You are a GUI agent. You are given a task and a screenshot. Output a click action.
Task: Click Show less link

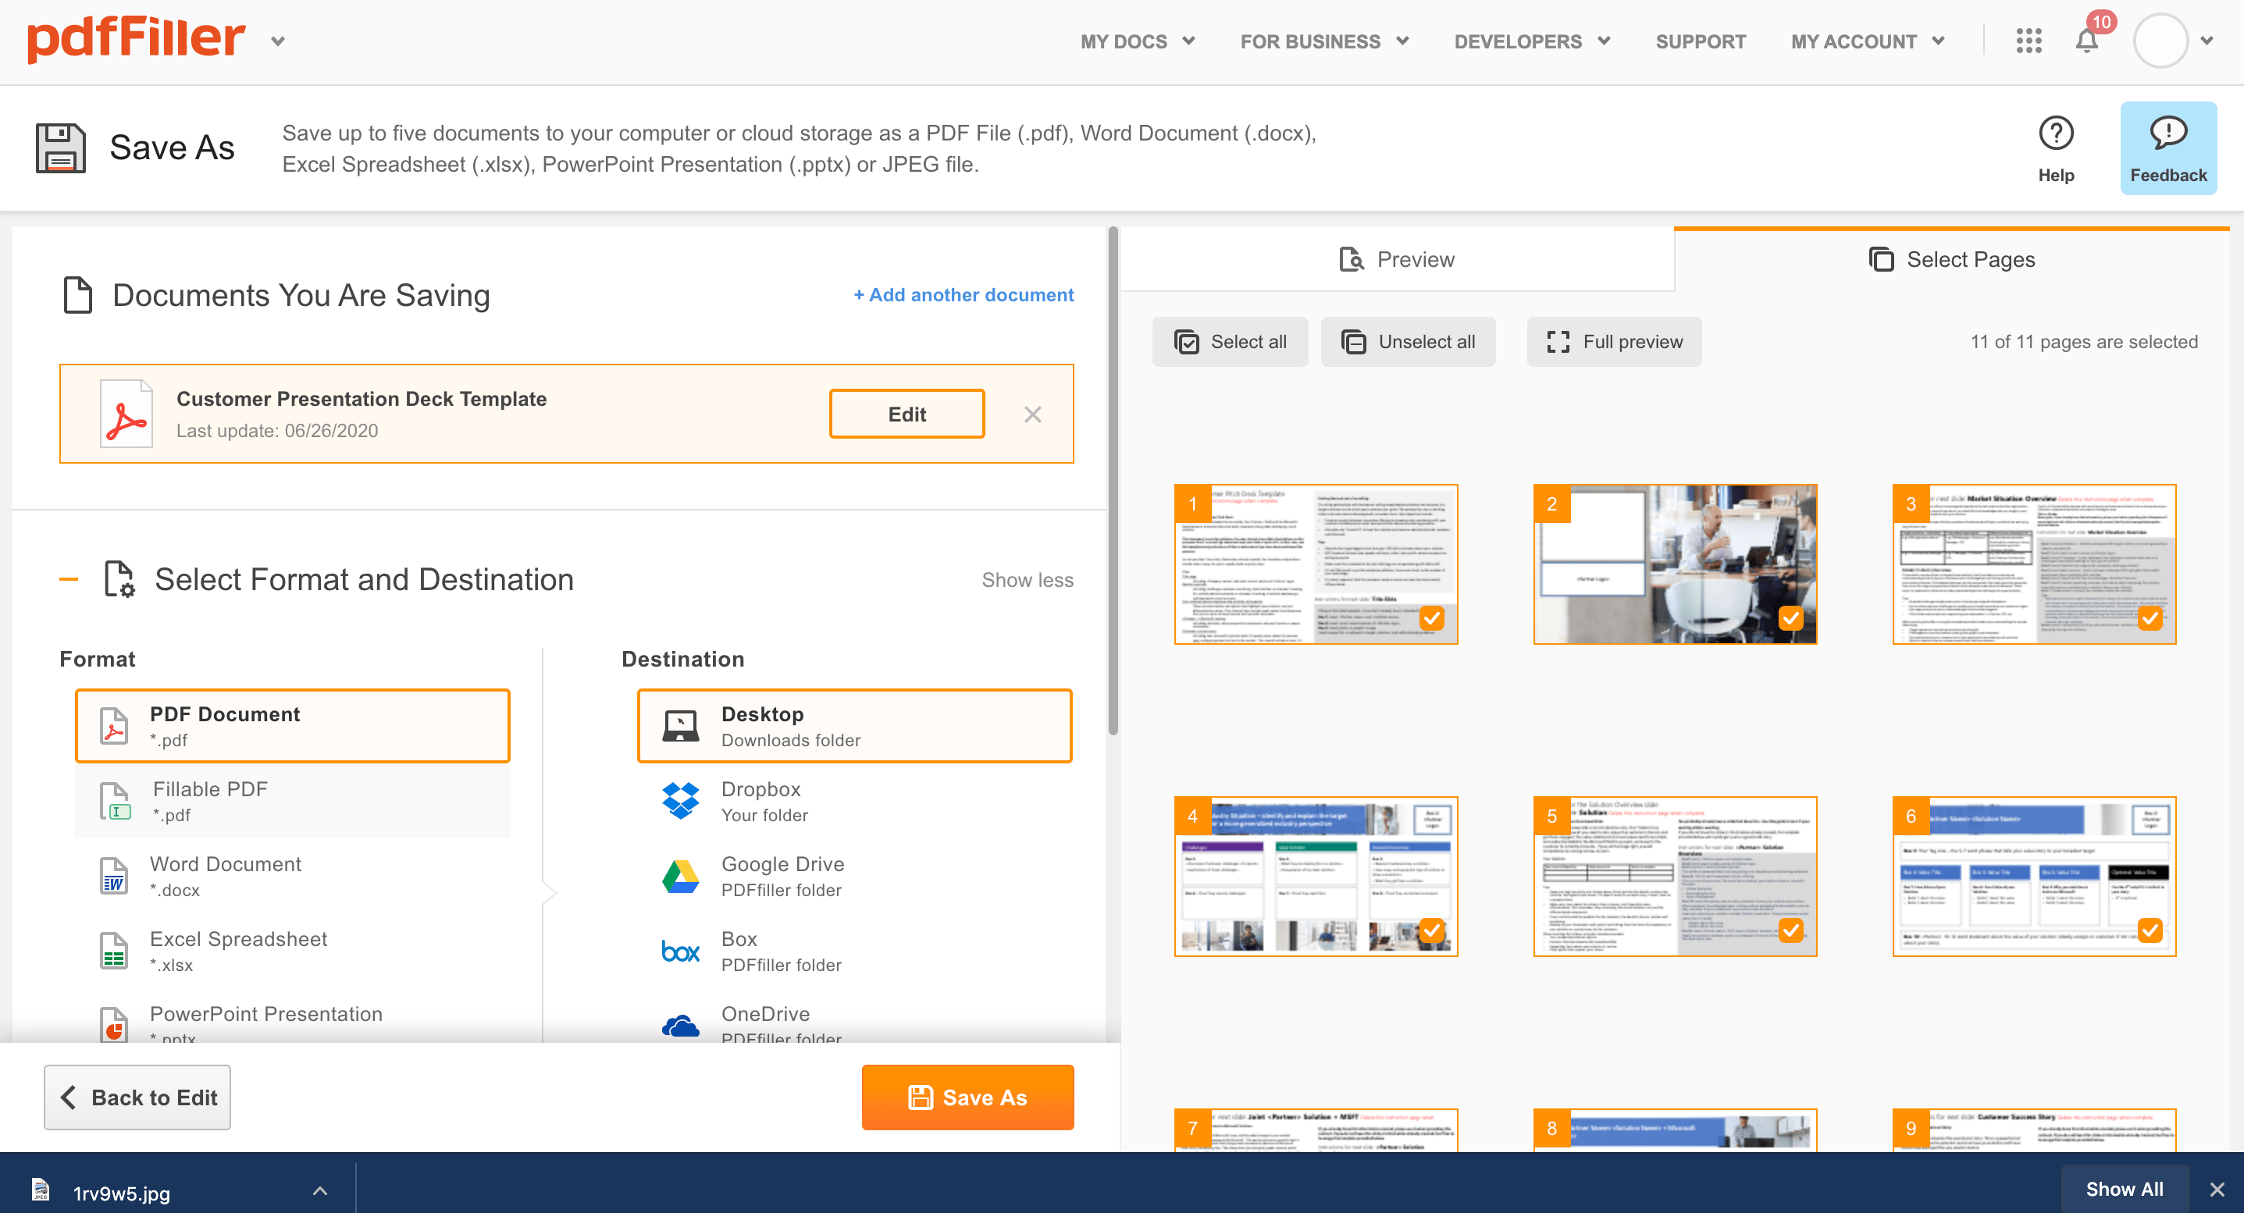point(1027,580)
